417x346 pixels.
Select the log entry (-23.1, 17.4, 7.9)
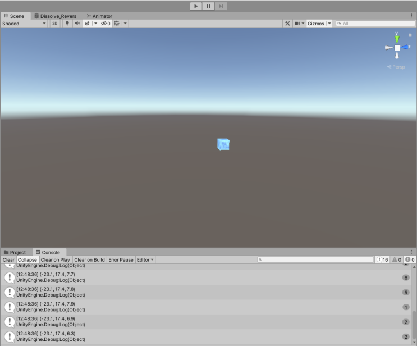pos(205,307)
